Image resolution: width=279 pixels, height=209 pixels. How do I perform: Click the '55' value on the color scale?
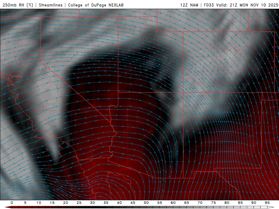(x=160, y=203)
